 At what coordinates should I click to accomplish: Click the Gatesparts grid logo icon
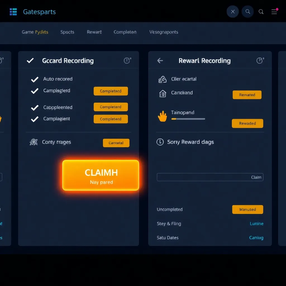pos(13,12)
